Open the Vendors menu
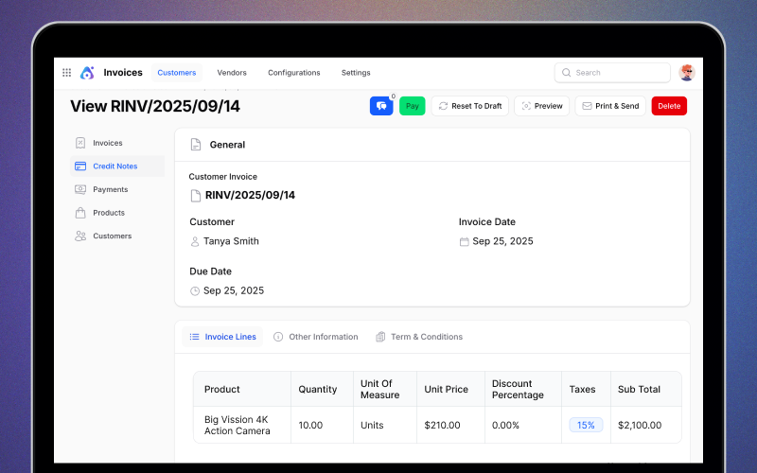The image size is (757, 473). [232, 73]
